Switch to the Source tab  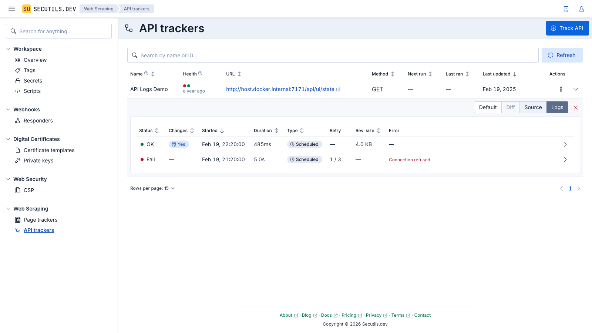point(533,107)
